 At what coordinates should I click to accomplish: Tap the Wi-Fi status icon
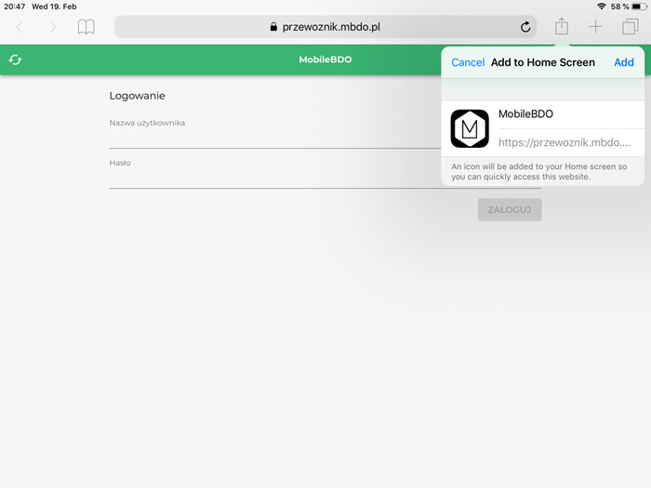(x=600, y=7)
